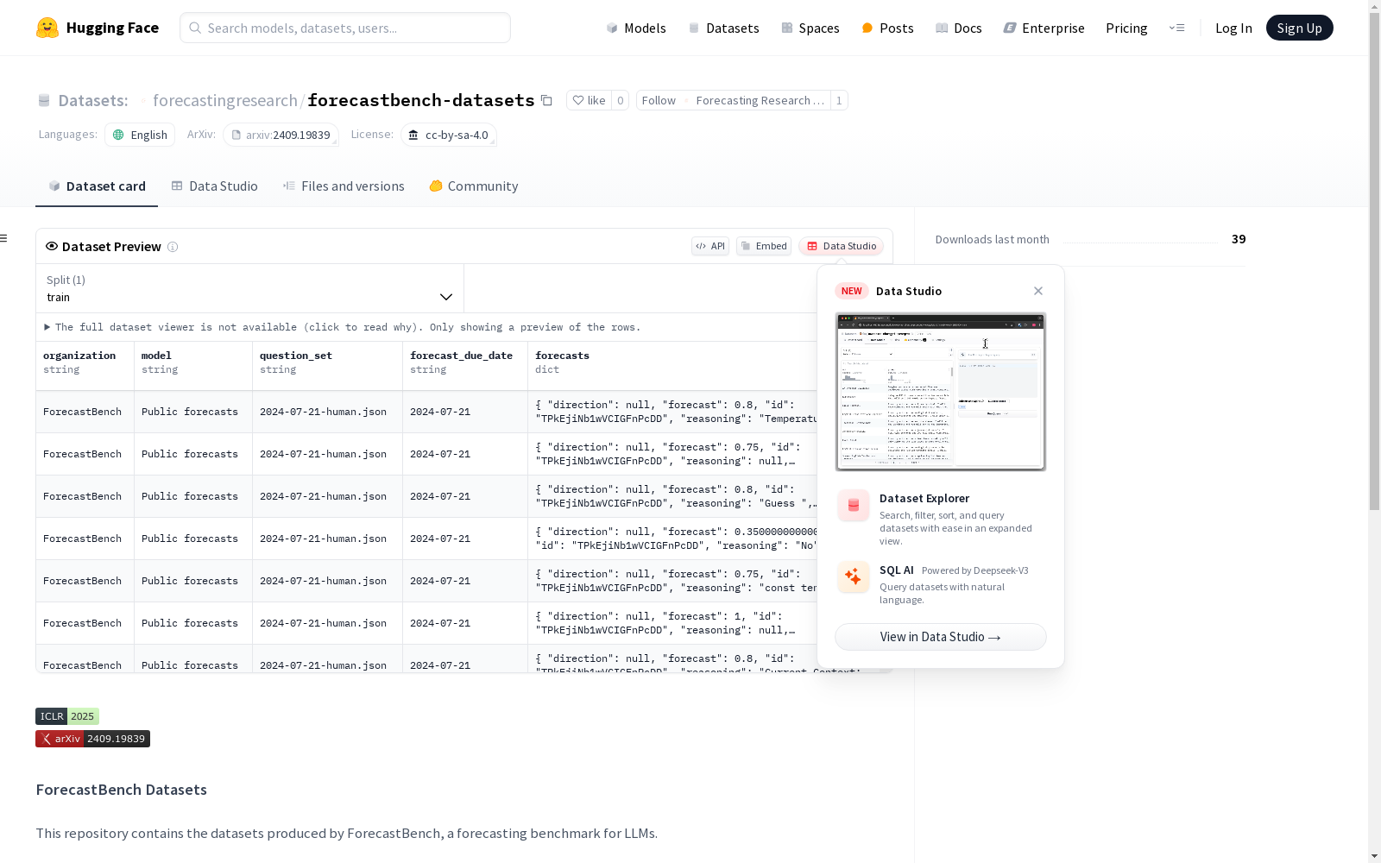1381x863 pixels.
Task: Click the follower count 1
Action: pyautogui.click(x=839, y=100)
